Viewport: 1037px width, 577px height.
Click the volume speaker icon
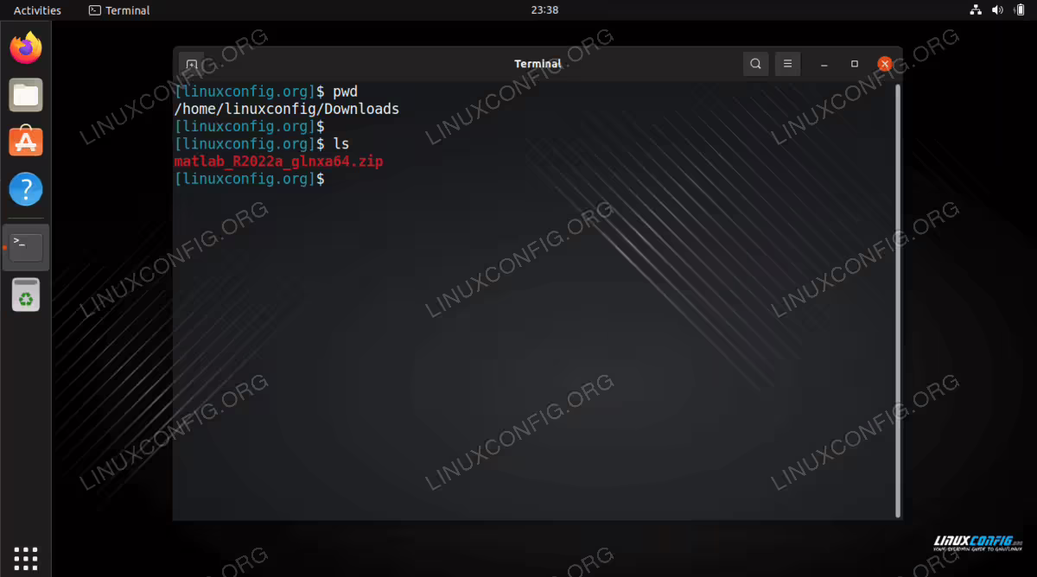(997, 10)
